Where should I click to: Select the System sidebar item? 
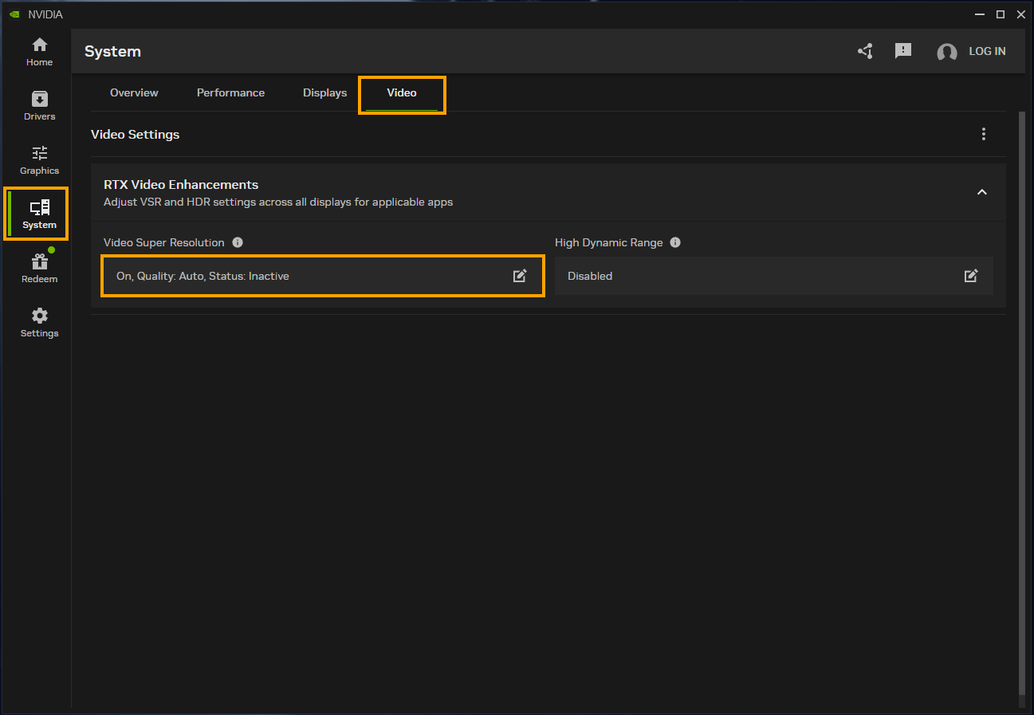coord(39,214)
